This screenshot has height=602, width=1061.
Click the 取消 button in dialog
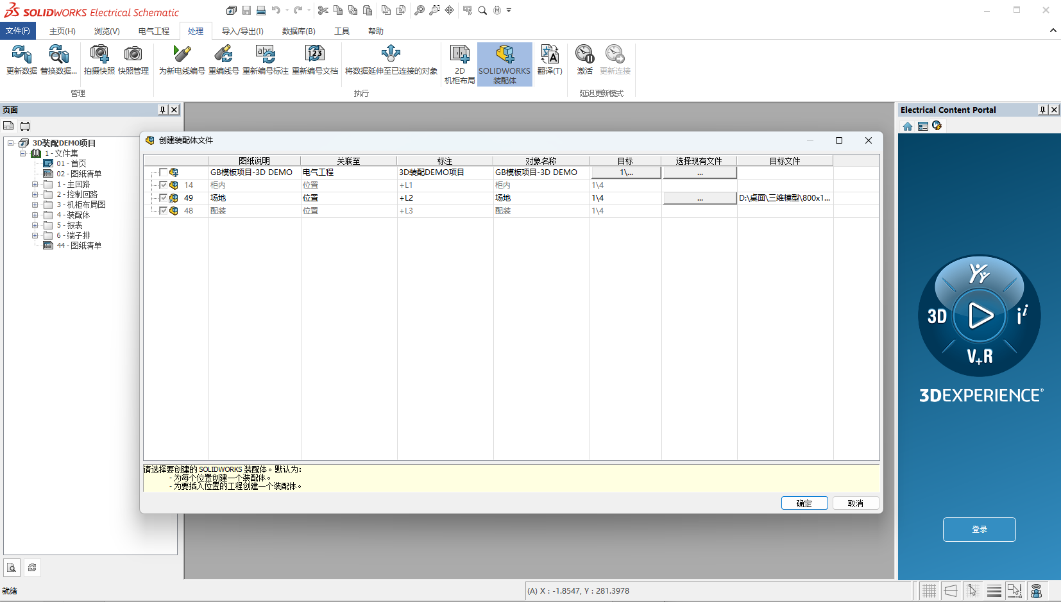(856, 503)
